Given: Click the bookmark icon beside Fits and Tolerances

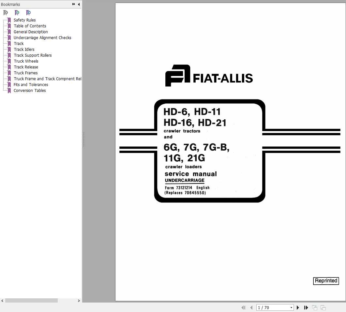Looking at the screenshot, I should point(9,85).
